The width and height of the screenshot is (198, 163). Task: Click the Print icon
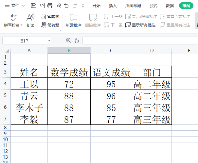pos(50,6)
